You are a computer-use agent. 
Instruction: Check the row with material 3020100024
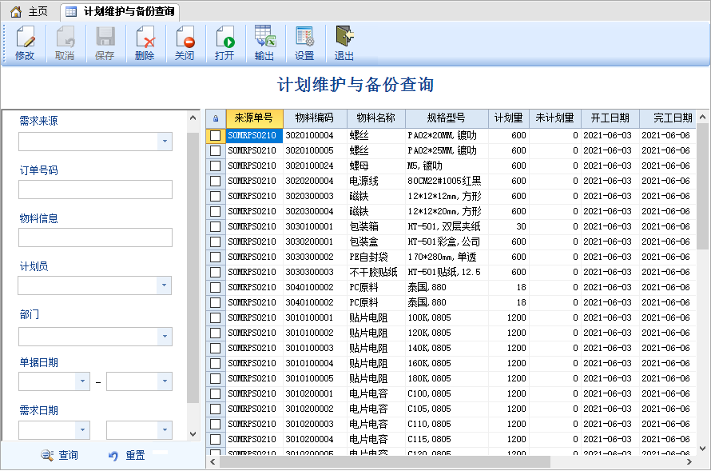pyautogui.click(x=216, y=166)
